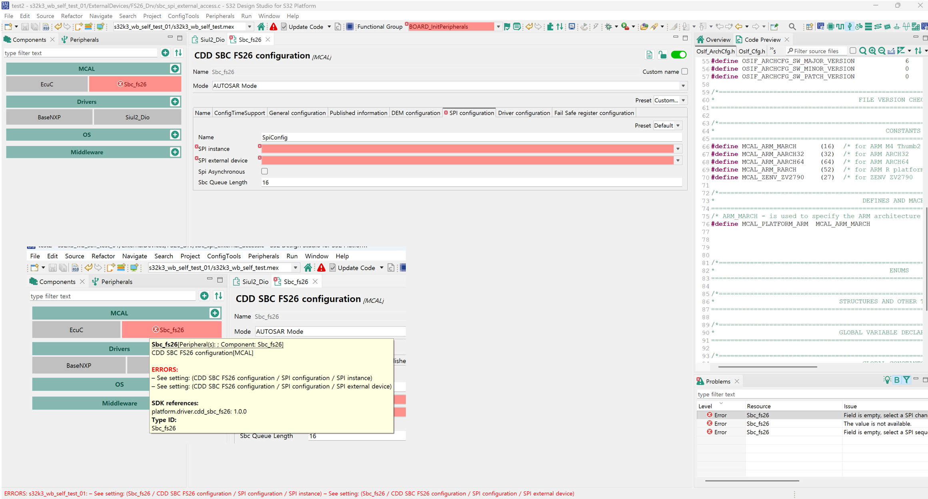Open the SPI instance dropdown

[x=678, y=148]
